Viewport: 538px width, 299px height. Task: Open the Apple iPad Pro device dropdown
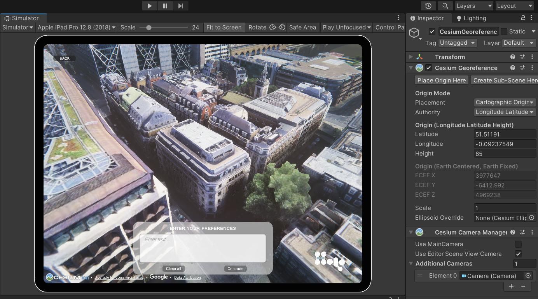pos(77,27)
